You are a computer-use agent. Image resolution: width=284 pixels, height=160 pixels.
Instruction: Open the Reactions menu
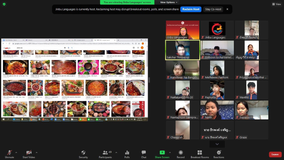pyautogui.click(x=218, y=154)
